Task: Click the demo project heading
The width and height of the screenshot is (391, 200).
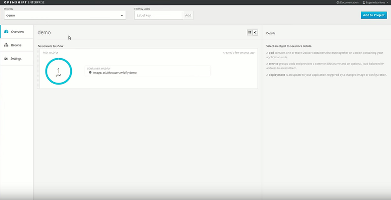Action: click(x=44, y=32)
